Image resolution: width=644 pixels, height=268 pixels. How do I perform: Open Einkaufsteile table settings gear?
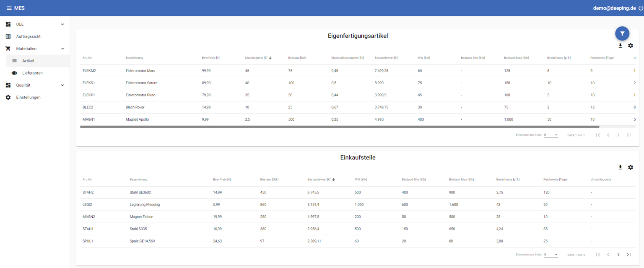coord(630,167)
